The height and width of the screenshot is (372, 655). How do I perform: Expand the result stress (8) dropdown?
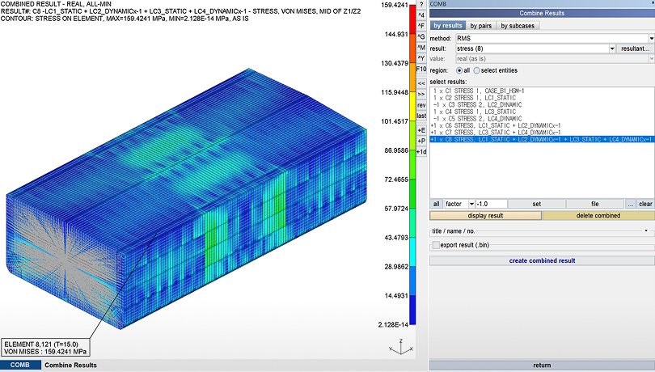pos(611,49)
